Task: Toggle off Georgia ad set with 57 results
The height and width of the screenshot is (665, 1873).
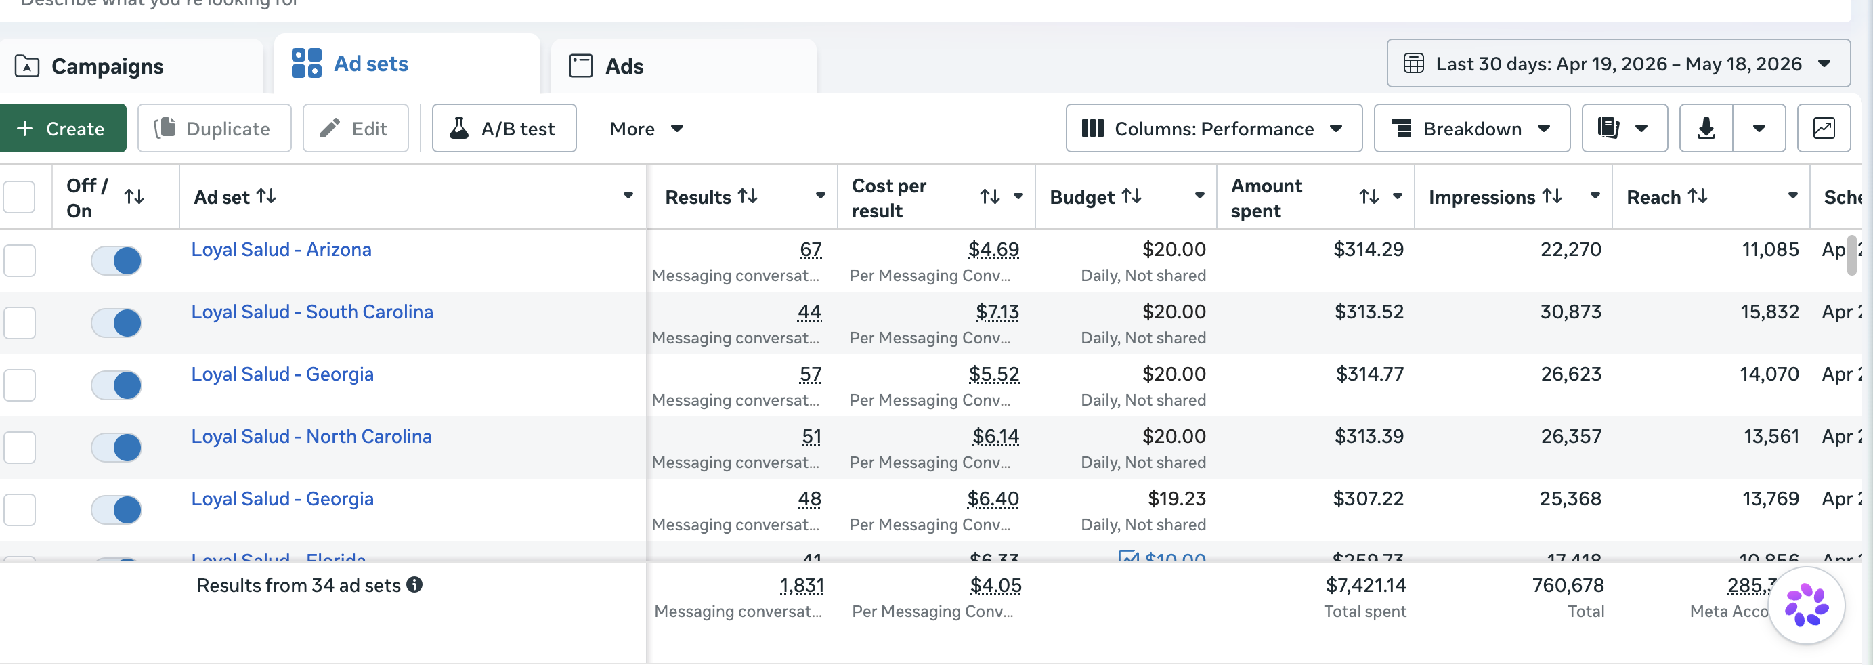Action: point(116,385)
